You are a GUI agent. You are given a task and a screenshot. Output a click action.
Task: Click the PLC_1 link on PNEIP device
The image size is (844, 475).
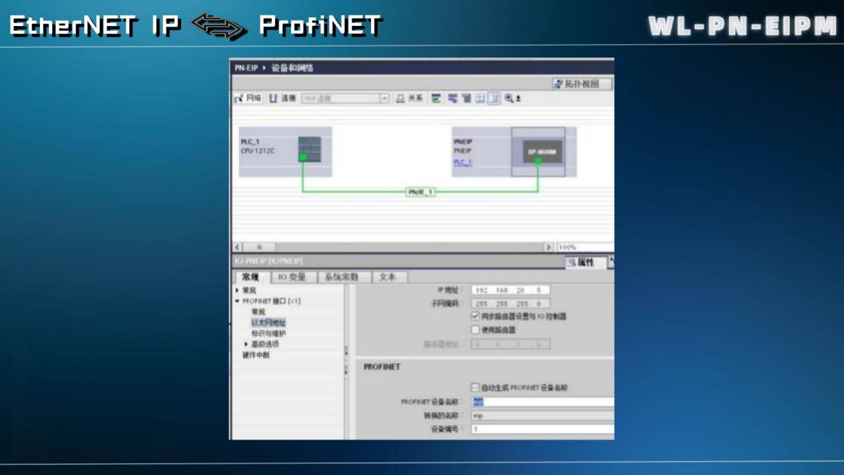point(462,162)
